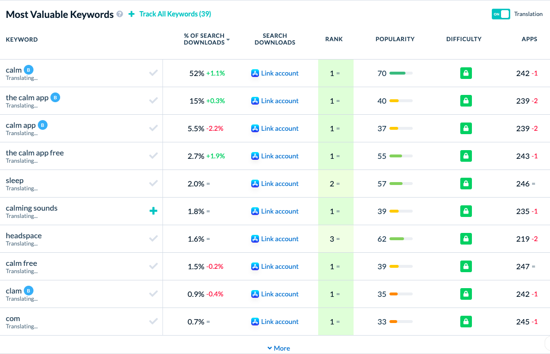Image resolution: width=550 pixels, height=354 pixels.
Task: Click the App Store icon in calm free row
Action: click(255, 266)
